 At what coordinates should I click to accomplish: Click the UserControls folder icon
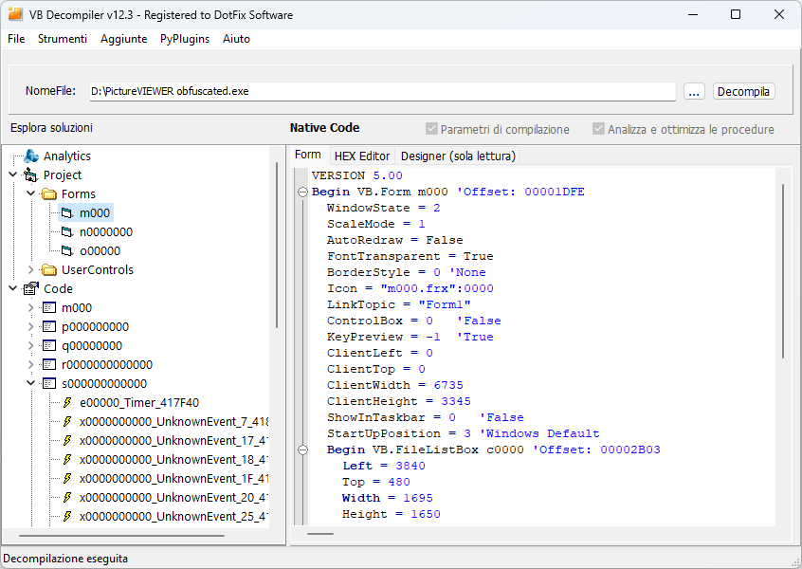coord(49,269)
